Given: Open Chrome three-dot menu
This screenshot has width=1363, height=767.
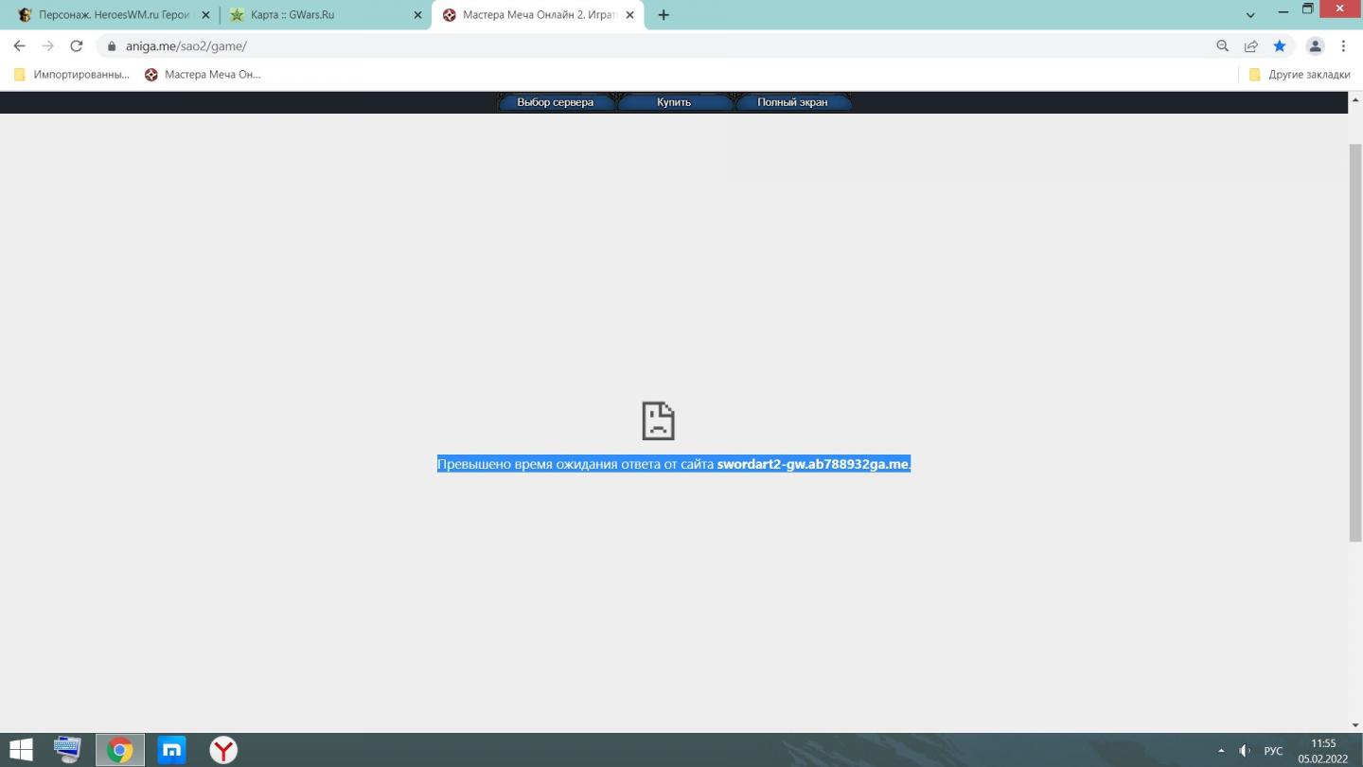Looking at the screenshot, I should [x=1343, y=45].
